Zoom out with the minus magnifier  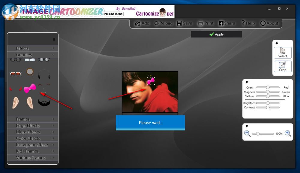(247, 133)
